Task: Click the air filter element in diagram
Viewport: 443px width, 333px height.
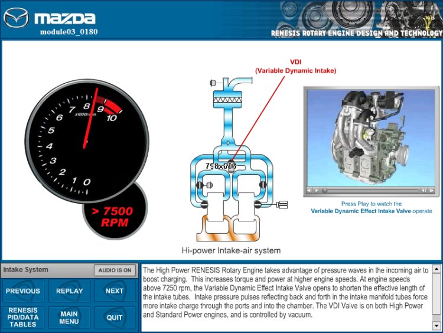Action: click(227, 100)
